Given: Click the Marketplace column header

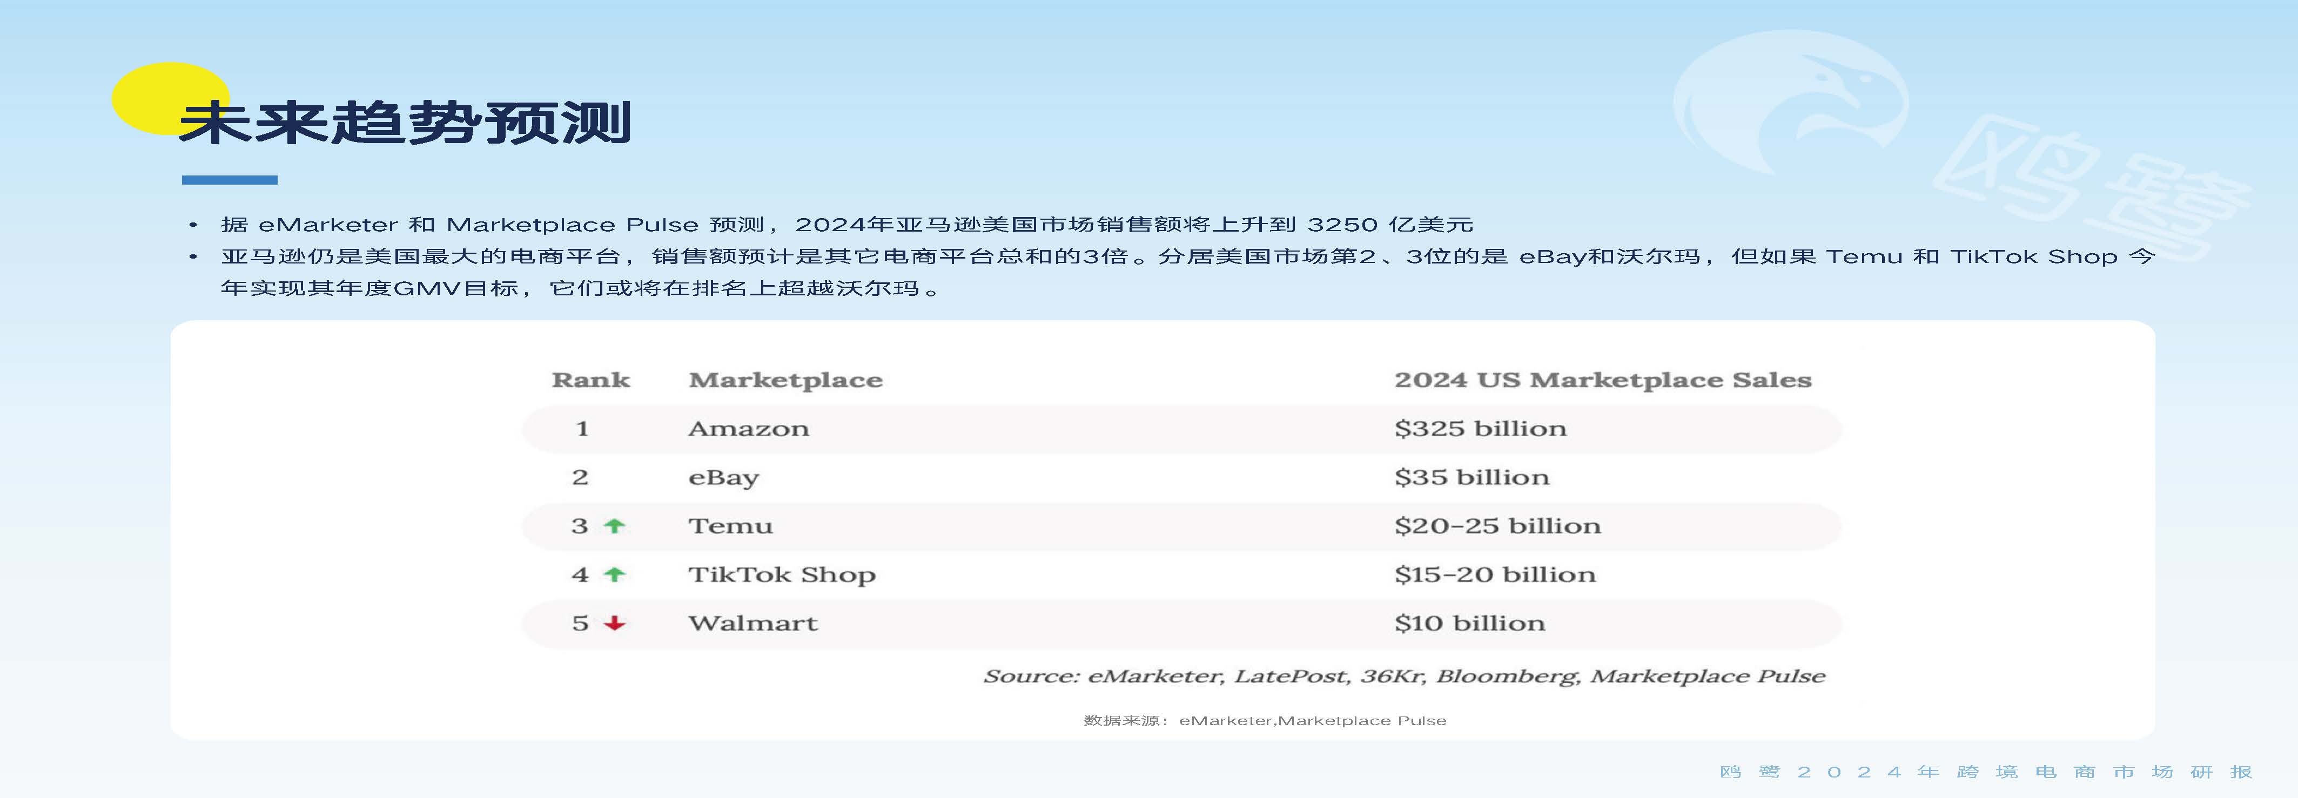Looking at the screenshot, I should click(x=786, y=381).
